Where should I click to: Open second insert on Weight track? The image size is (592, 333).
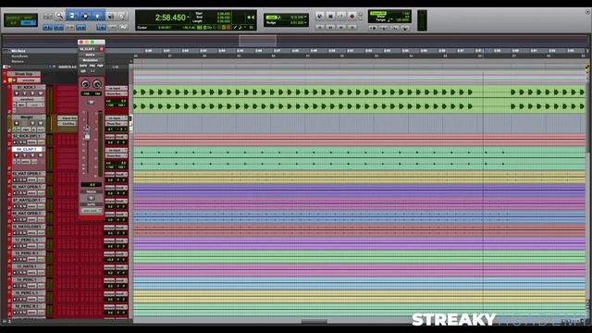tap(68, 123)
